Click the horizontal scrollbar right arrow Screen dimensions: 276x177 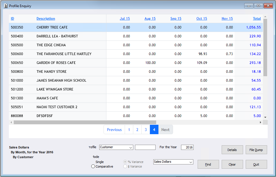click(261, 122)
